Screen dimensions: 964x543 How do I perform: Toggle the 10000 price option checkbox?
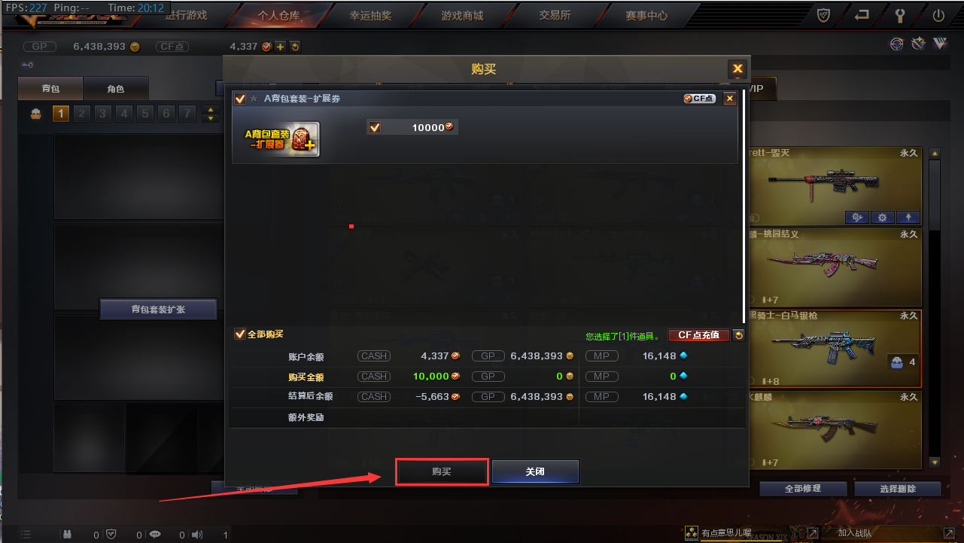pos(375,127)
